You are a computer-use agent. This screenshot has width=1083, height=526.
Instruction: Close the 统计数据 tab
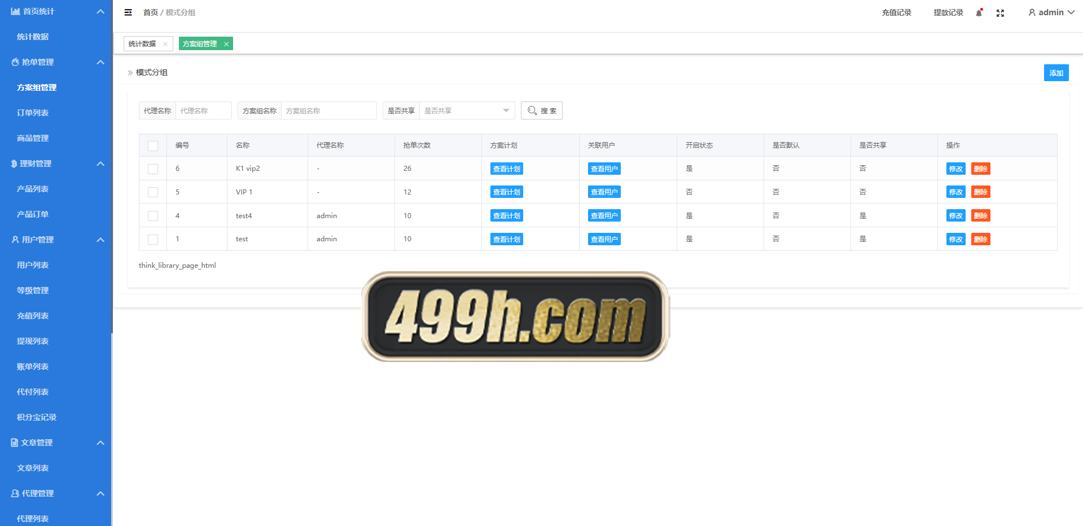[x=165, y=44]
